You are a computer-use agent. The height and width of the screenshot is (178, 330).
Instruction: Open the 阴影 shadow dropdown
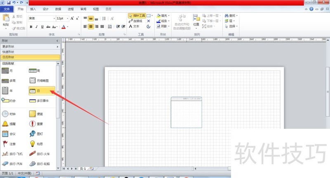[x=163, y=26]
